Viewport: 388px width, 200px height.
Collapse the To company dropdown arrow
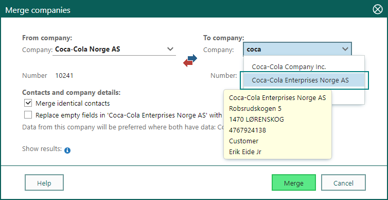(345, 49)
